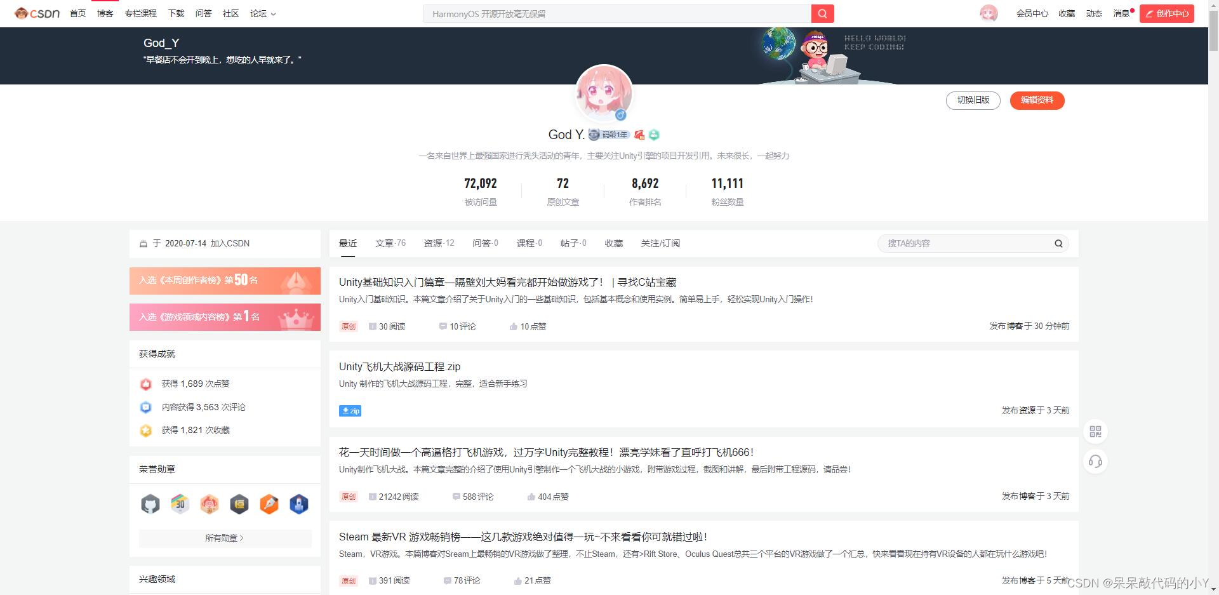
Task: Click the magnifier icon in 搜TA的内容 box
Action: pyautogui.click(x=1058, y=243)
